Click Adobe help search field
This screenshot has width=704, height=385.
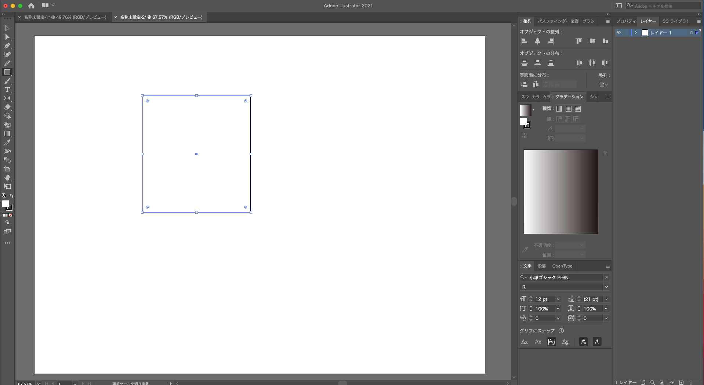pyautogui.click(x=663, y=6)
